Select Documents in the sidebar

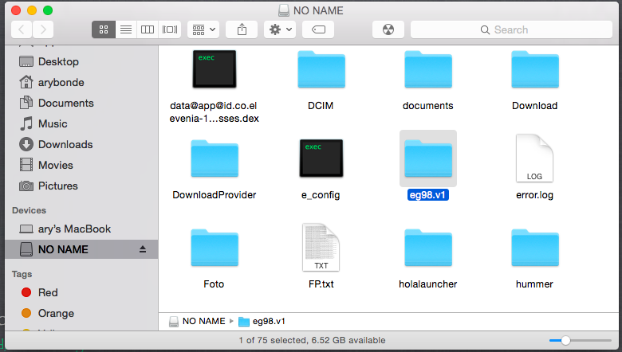tap(57, 103)
